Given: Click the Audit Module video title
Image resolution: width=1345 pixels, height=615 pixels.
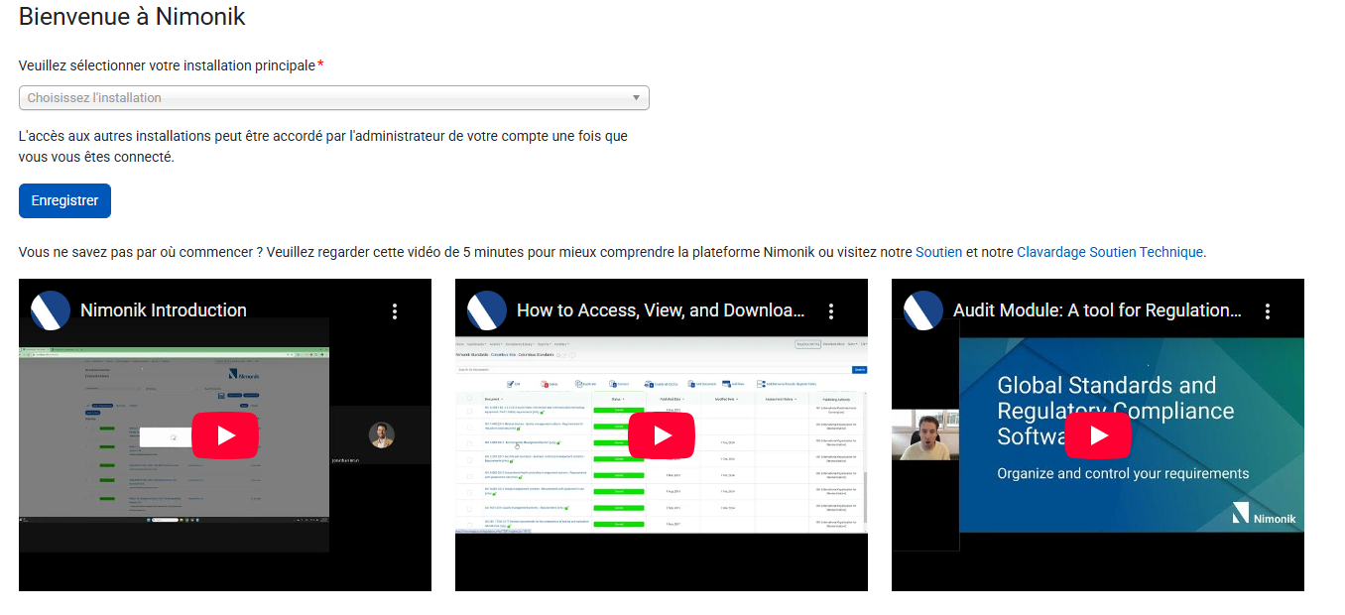Looking at the screenshot, I should 1097,310.
